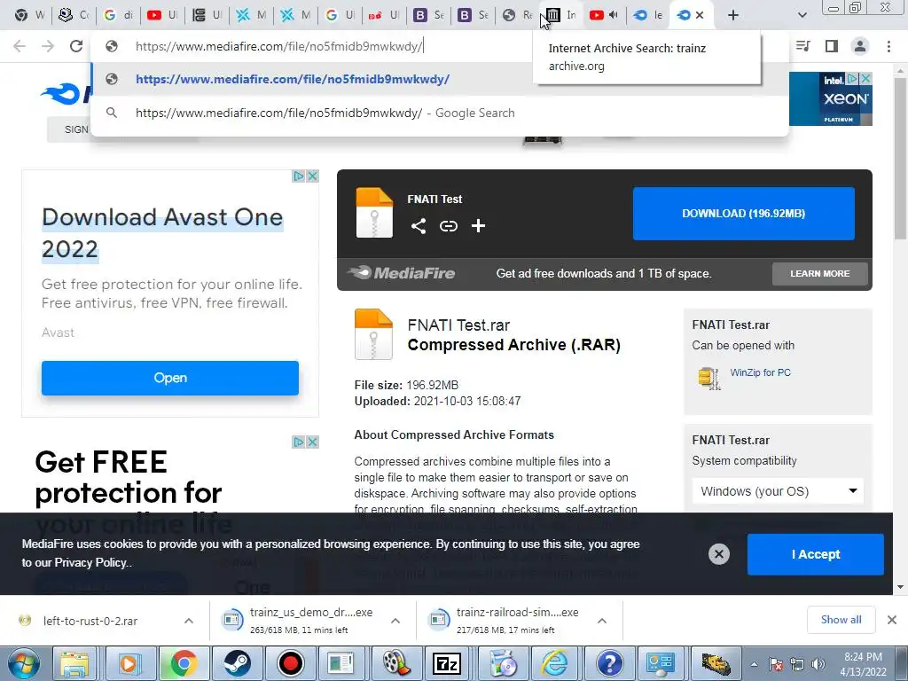Click the Windows Start orb

tap(24, 663)
